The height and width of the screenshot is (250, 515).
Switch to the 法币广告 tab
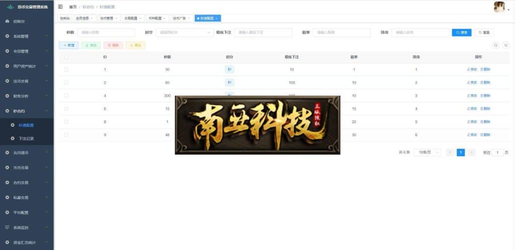tap(182, 19)
